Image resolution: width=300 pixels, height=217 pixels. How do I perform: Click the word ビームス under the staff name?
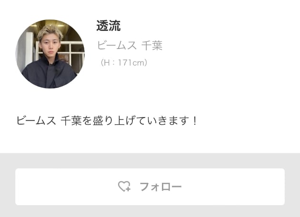[117, 46]
